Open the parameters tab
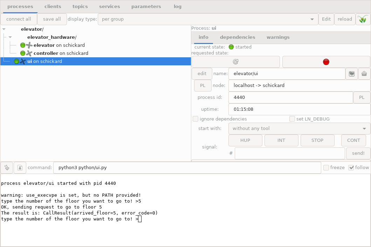The image size is (371, 247). (x=146, y=7)
